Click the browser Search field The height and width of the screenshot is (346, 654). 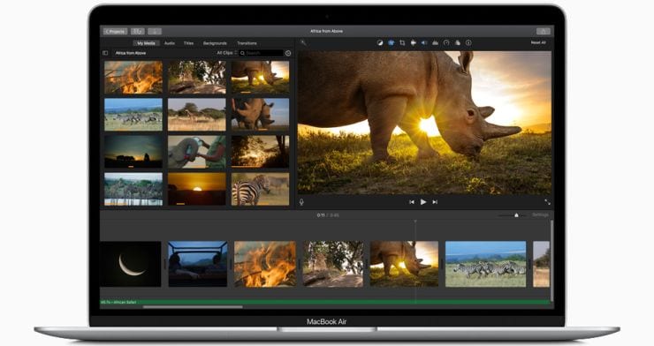click(x=262, y=53)
